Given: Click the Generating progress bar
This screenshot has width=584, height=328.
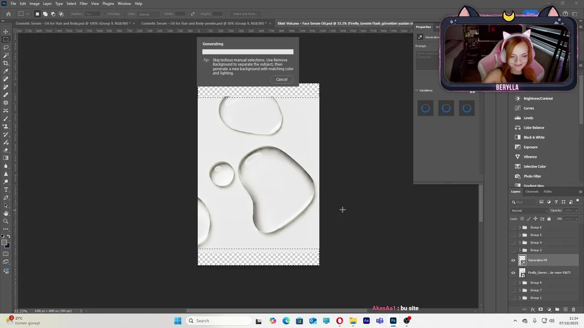Looking at the screenshot, I should [x=248, y=52].
